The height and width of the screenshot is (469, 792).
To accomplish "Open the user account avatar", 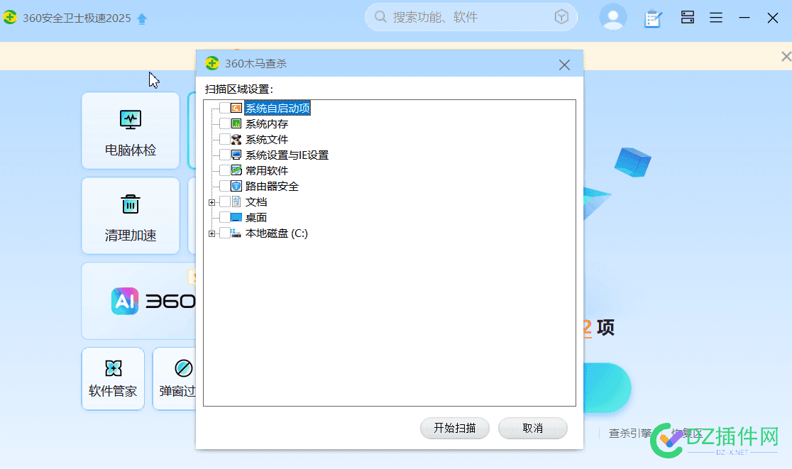I will [612, 17].
